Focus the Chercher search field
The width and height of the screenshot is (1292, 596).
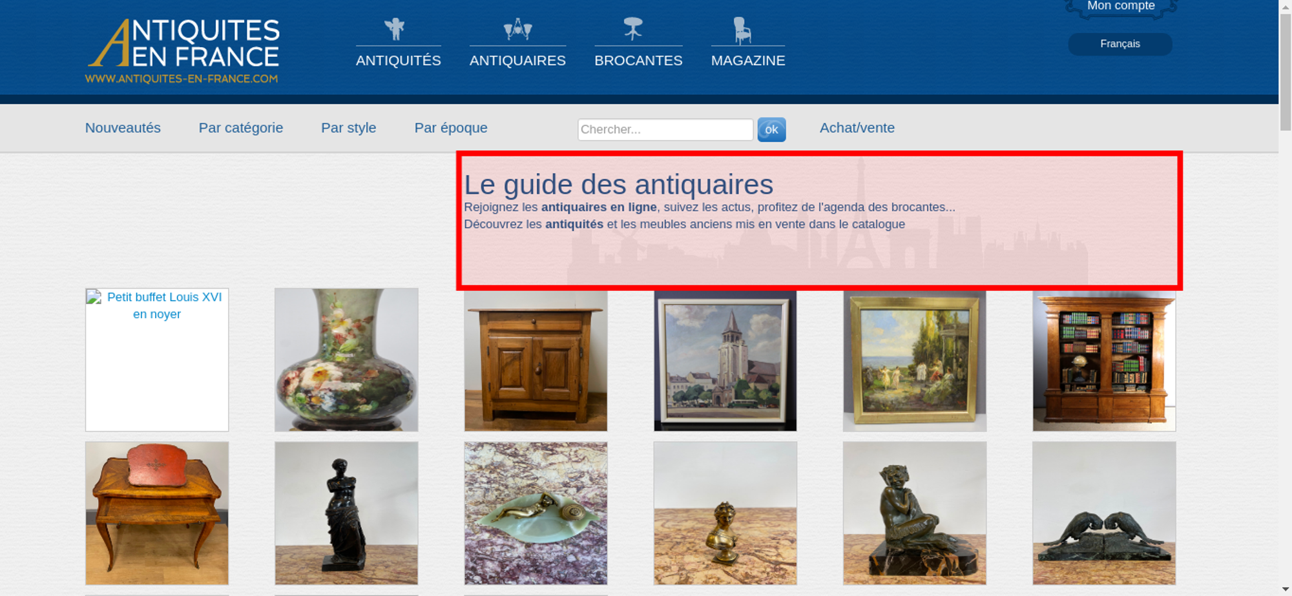point(665,130)
